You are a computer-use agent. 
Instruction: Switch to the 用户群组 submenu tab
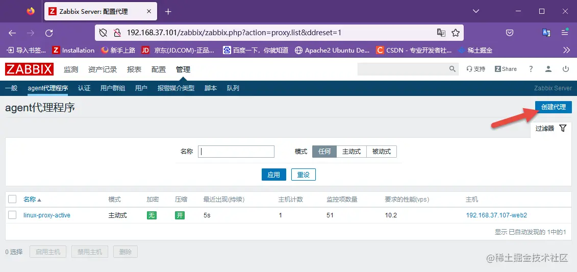[x=113, y=88]
